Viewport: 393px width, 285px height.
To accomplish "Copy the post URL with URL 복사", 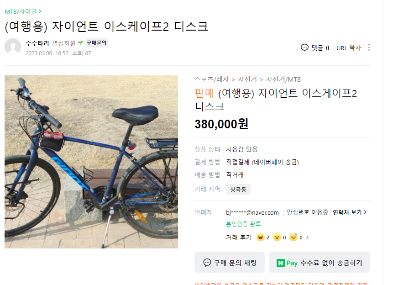I will click(x=349, y=48).
